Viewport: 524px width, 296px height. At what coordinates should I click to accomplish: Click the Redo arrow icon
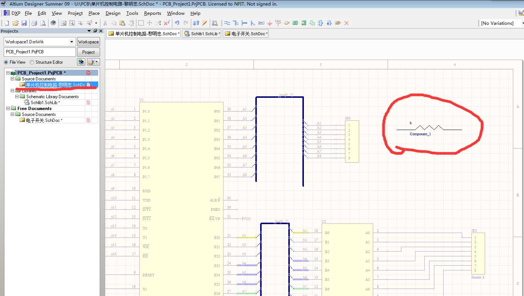(x=186, y=23)
